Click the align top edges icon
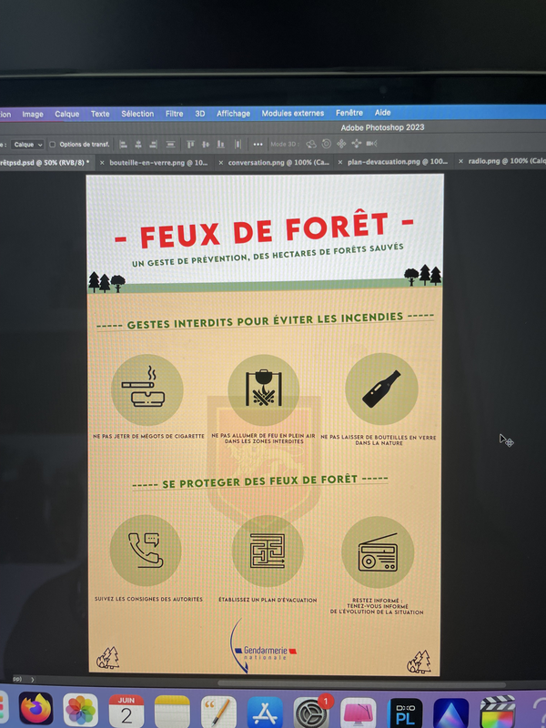Viewport: 546px width, 728px height. (190, 145)
